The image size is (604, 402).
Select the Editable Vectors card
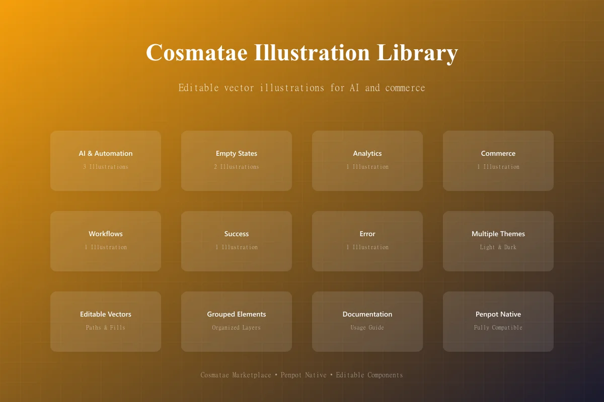pos(106,322)
